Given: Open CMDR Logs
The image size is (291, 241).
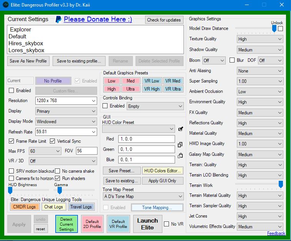Looking at the screenshot, I should 24,207.
